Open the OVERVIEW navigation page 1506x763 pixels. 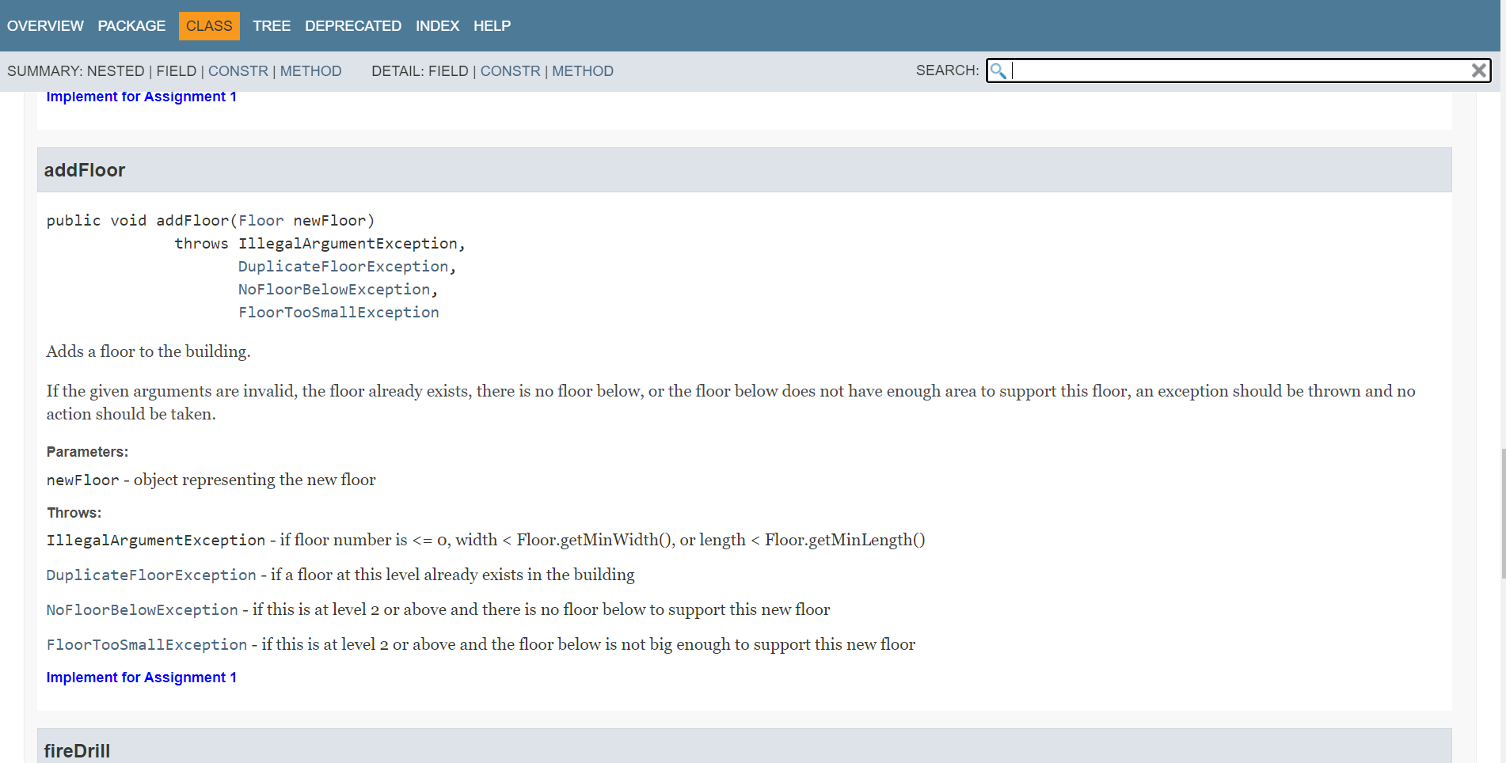[x=45, y=25]
